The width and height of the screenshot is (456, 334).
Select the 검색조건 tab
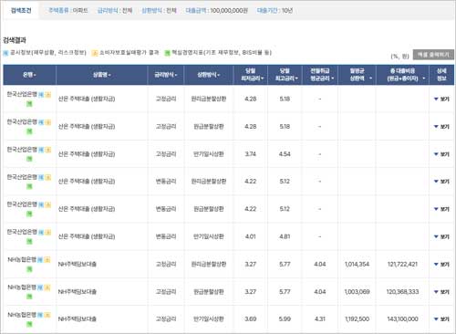(x=21, y=11)
